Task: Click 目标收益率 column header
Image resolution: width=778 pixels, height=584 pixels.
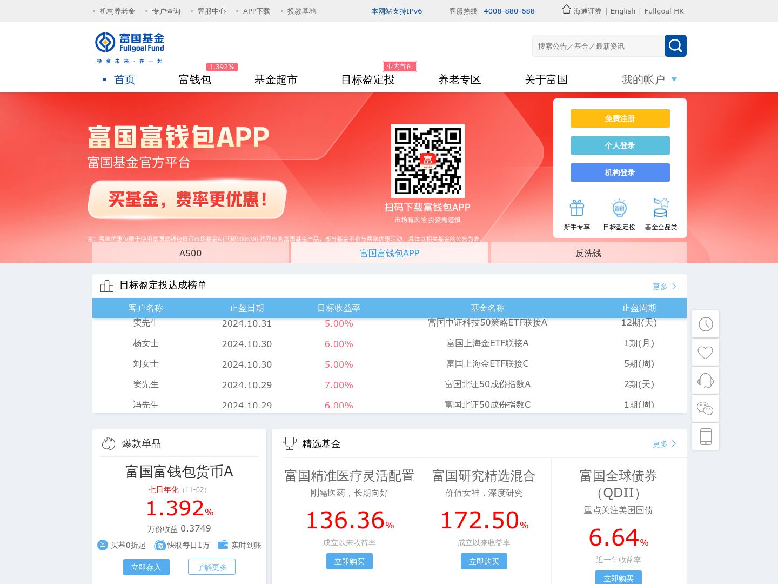Action: 339,308
